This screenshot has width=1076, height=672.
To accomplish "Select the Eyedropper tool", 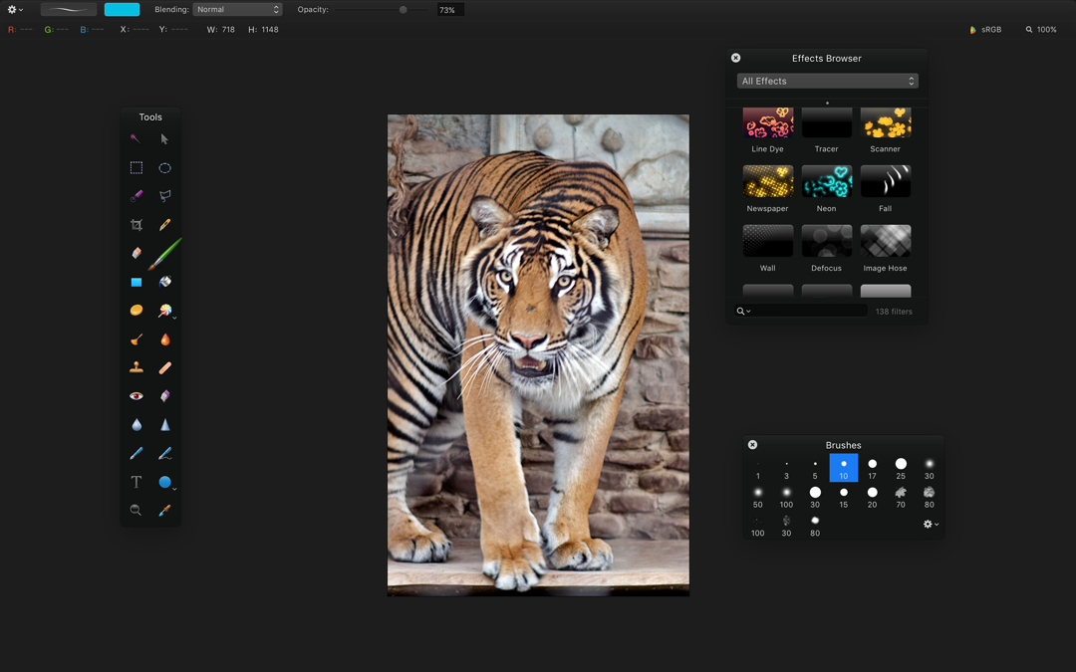I will coord(164,510).
